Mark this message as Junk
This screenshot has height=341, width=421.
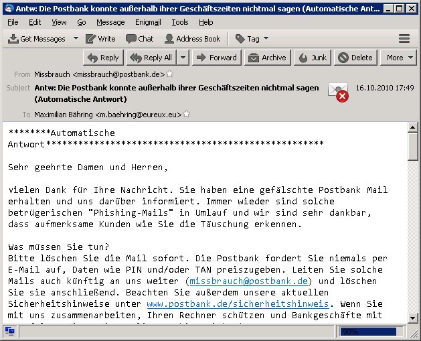(x=313, y=58)
